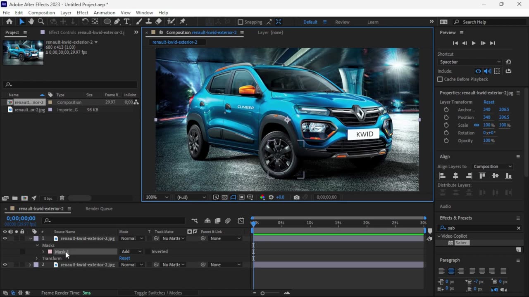Open the magnification 100% dropdown
Screen dimensions: 529x297
[157, 197]
